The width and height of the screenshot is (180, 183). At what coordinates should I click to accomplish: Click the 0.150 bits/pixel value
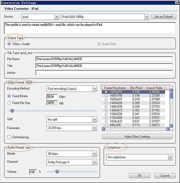coord(136,92)
